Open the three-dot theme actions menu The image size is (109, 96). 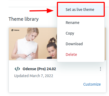point(100,69)
